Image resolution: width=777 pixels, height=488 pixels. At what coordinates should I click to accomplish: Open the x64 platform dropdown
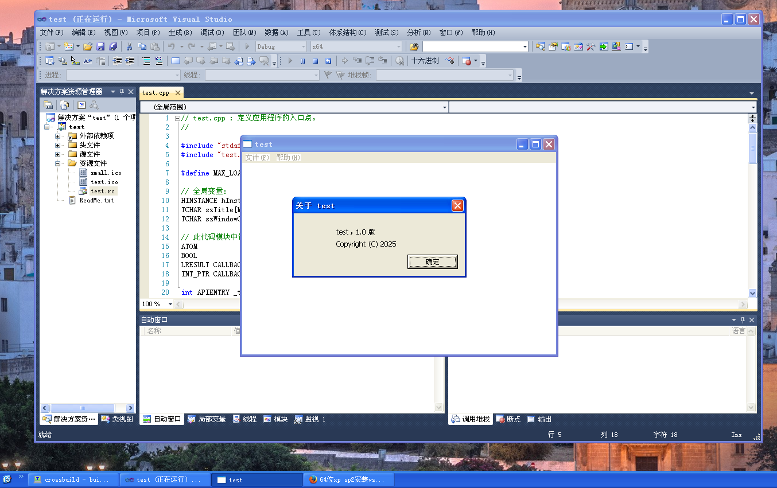(356, 46)
